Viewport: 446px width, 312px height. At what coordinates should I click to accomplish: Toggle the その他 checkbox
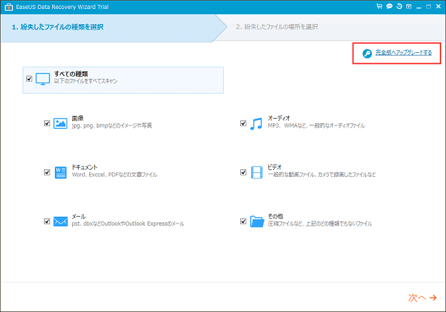pos(243,221)
